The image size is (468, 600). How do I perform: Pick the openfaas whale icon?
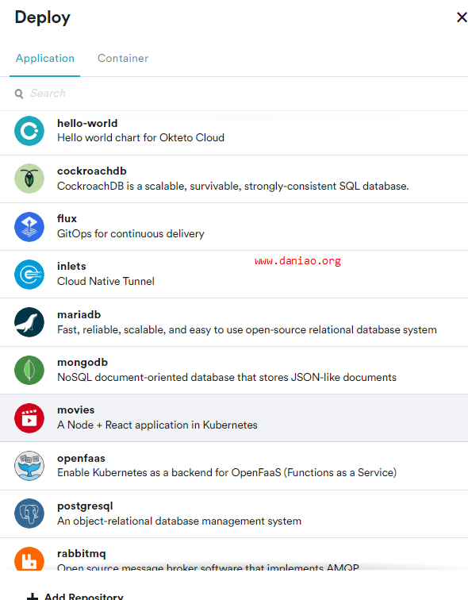point(29,466)
